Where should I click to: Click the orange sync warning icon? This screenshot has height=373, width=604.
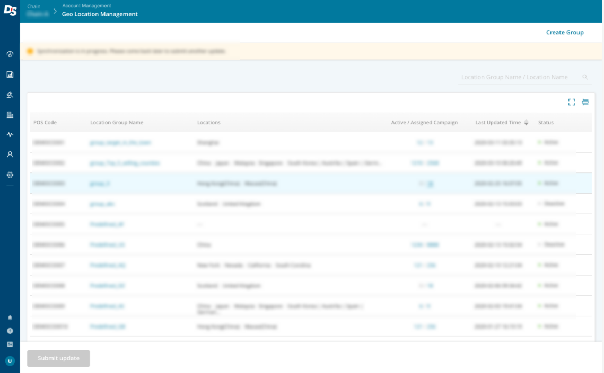point(30,51)
